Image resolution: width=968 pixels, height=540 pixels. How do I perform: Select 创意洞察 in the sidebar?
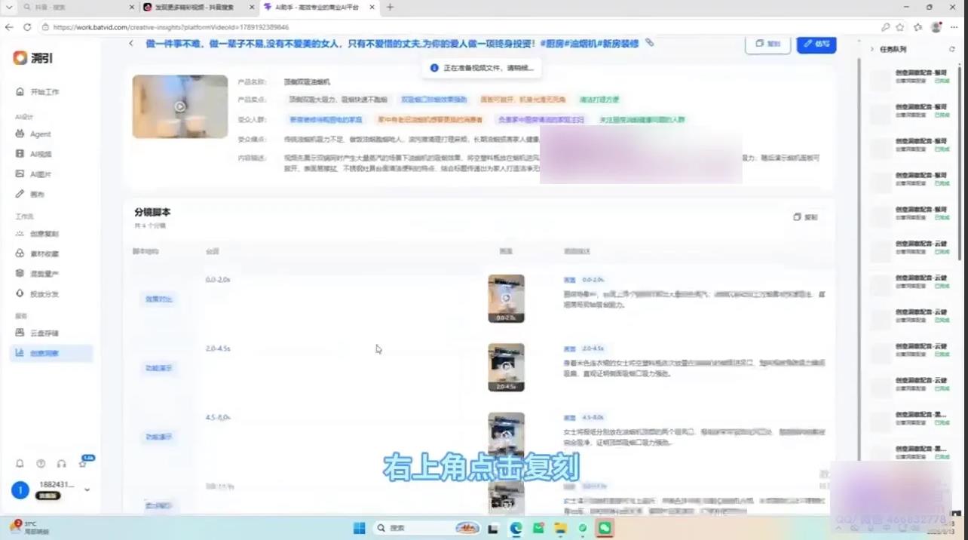click(51, 353)
